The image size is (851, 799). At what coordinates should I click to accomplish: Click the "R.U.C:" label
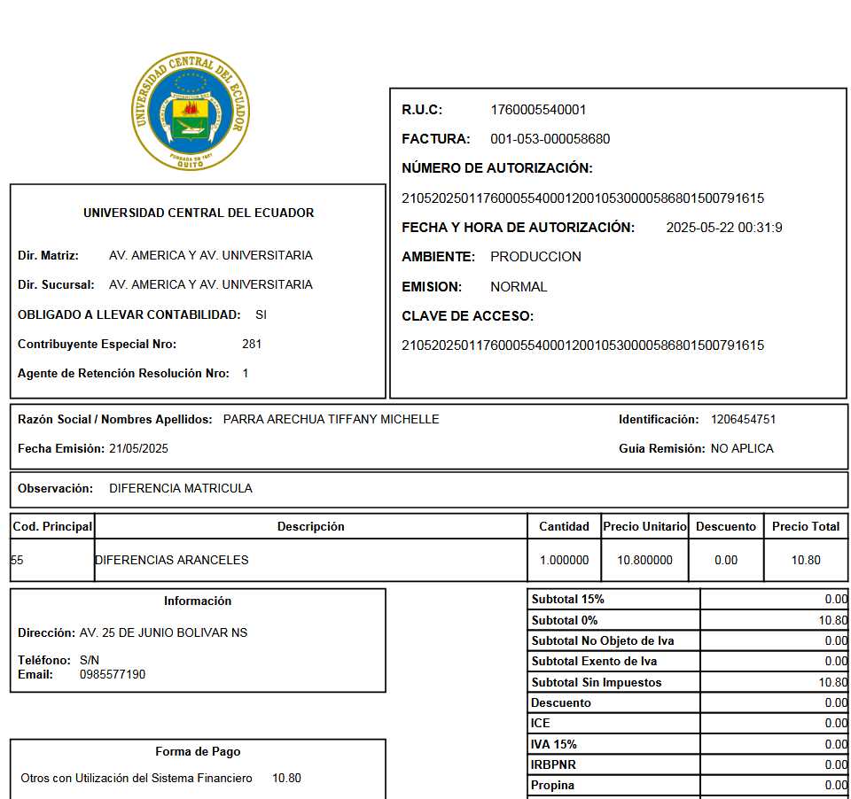(x=422, y=110)
